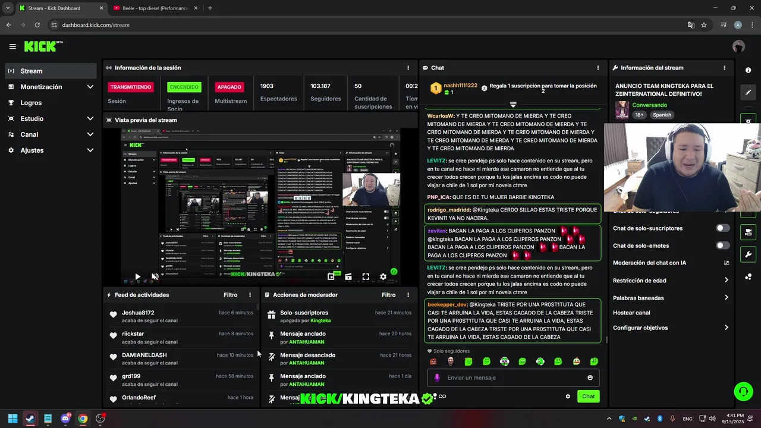
Task: Open a new browser tab
Action: [210, 8]
